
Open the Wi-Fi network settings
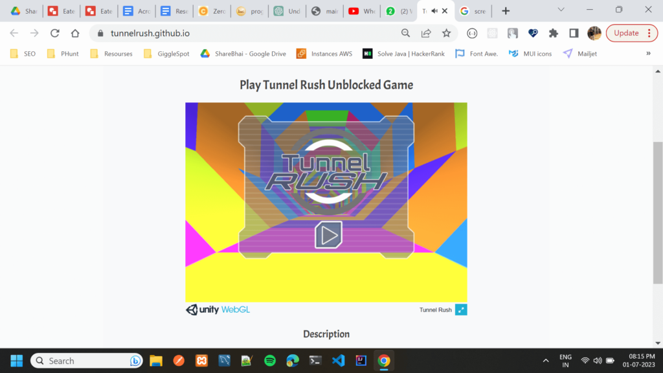[x=585, y=361]
